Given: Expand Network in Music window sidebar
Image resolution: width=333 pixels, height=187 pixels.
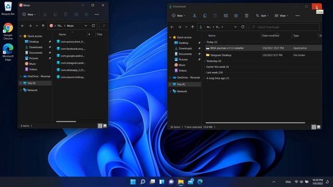Looking at the screenshot, I should 21,90.
